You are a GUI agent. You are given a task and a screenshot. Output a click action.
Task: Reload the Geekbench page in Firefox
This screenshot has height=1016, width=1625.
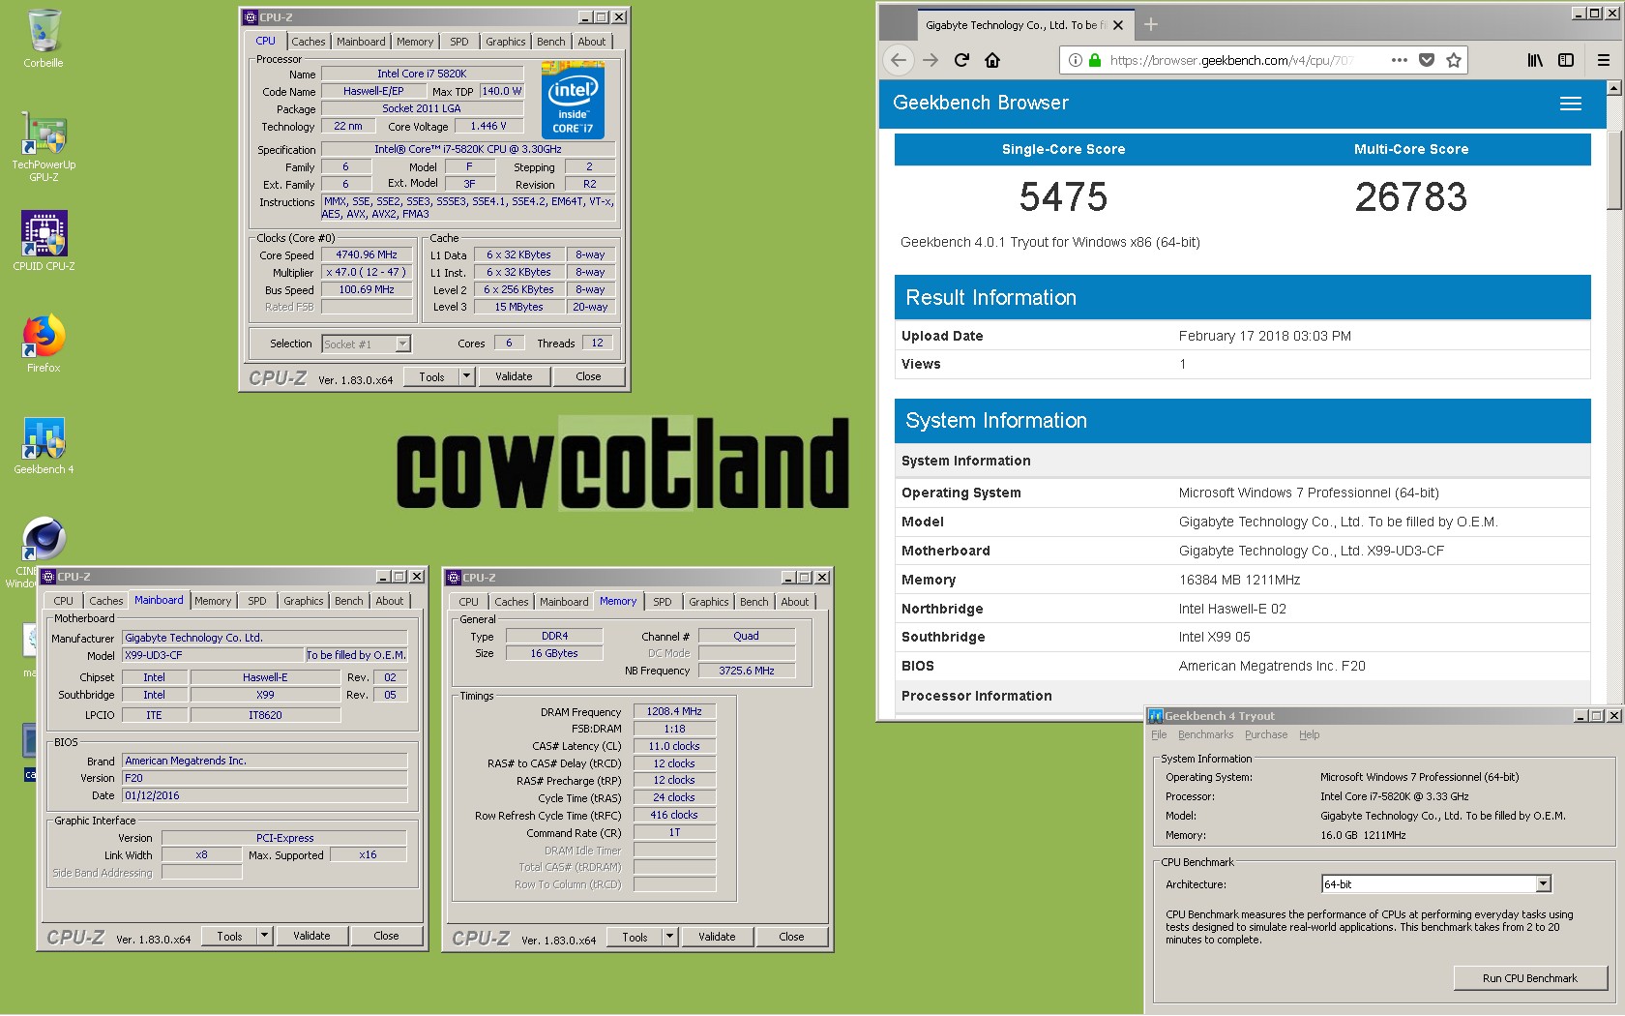click(x=961, y=60)
